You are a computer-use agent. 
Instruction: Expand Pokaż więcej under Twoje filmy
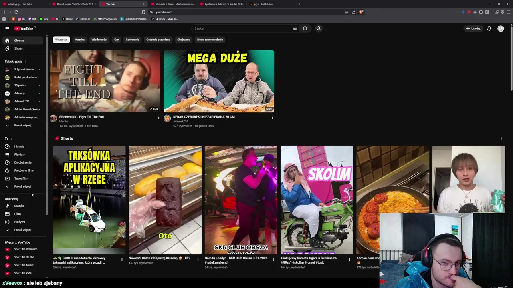coord(22,186)
